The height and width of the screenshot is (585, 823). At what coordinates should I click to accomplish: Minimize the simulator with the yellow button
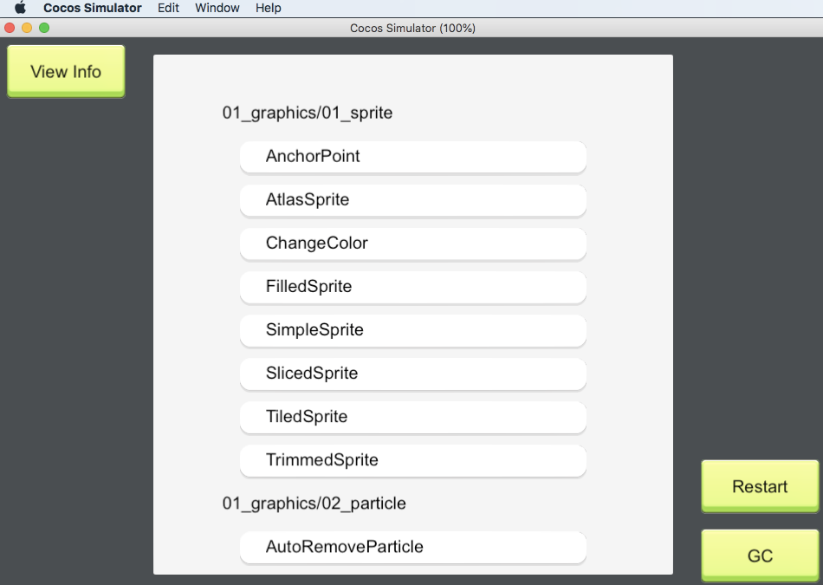pos(27,28)
